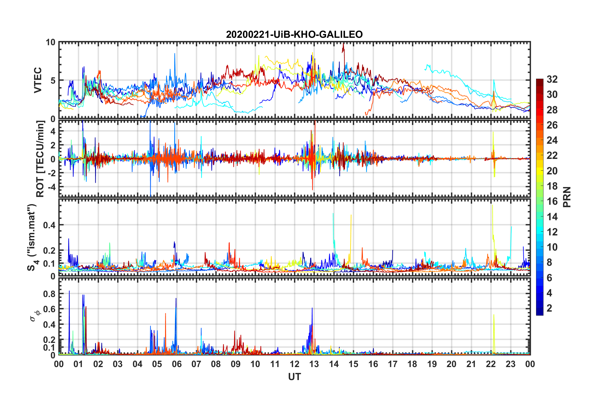This screenshot has height=394, width=589.
Task: Select the "UT" x-axis label
Action: (294, 377)
